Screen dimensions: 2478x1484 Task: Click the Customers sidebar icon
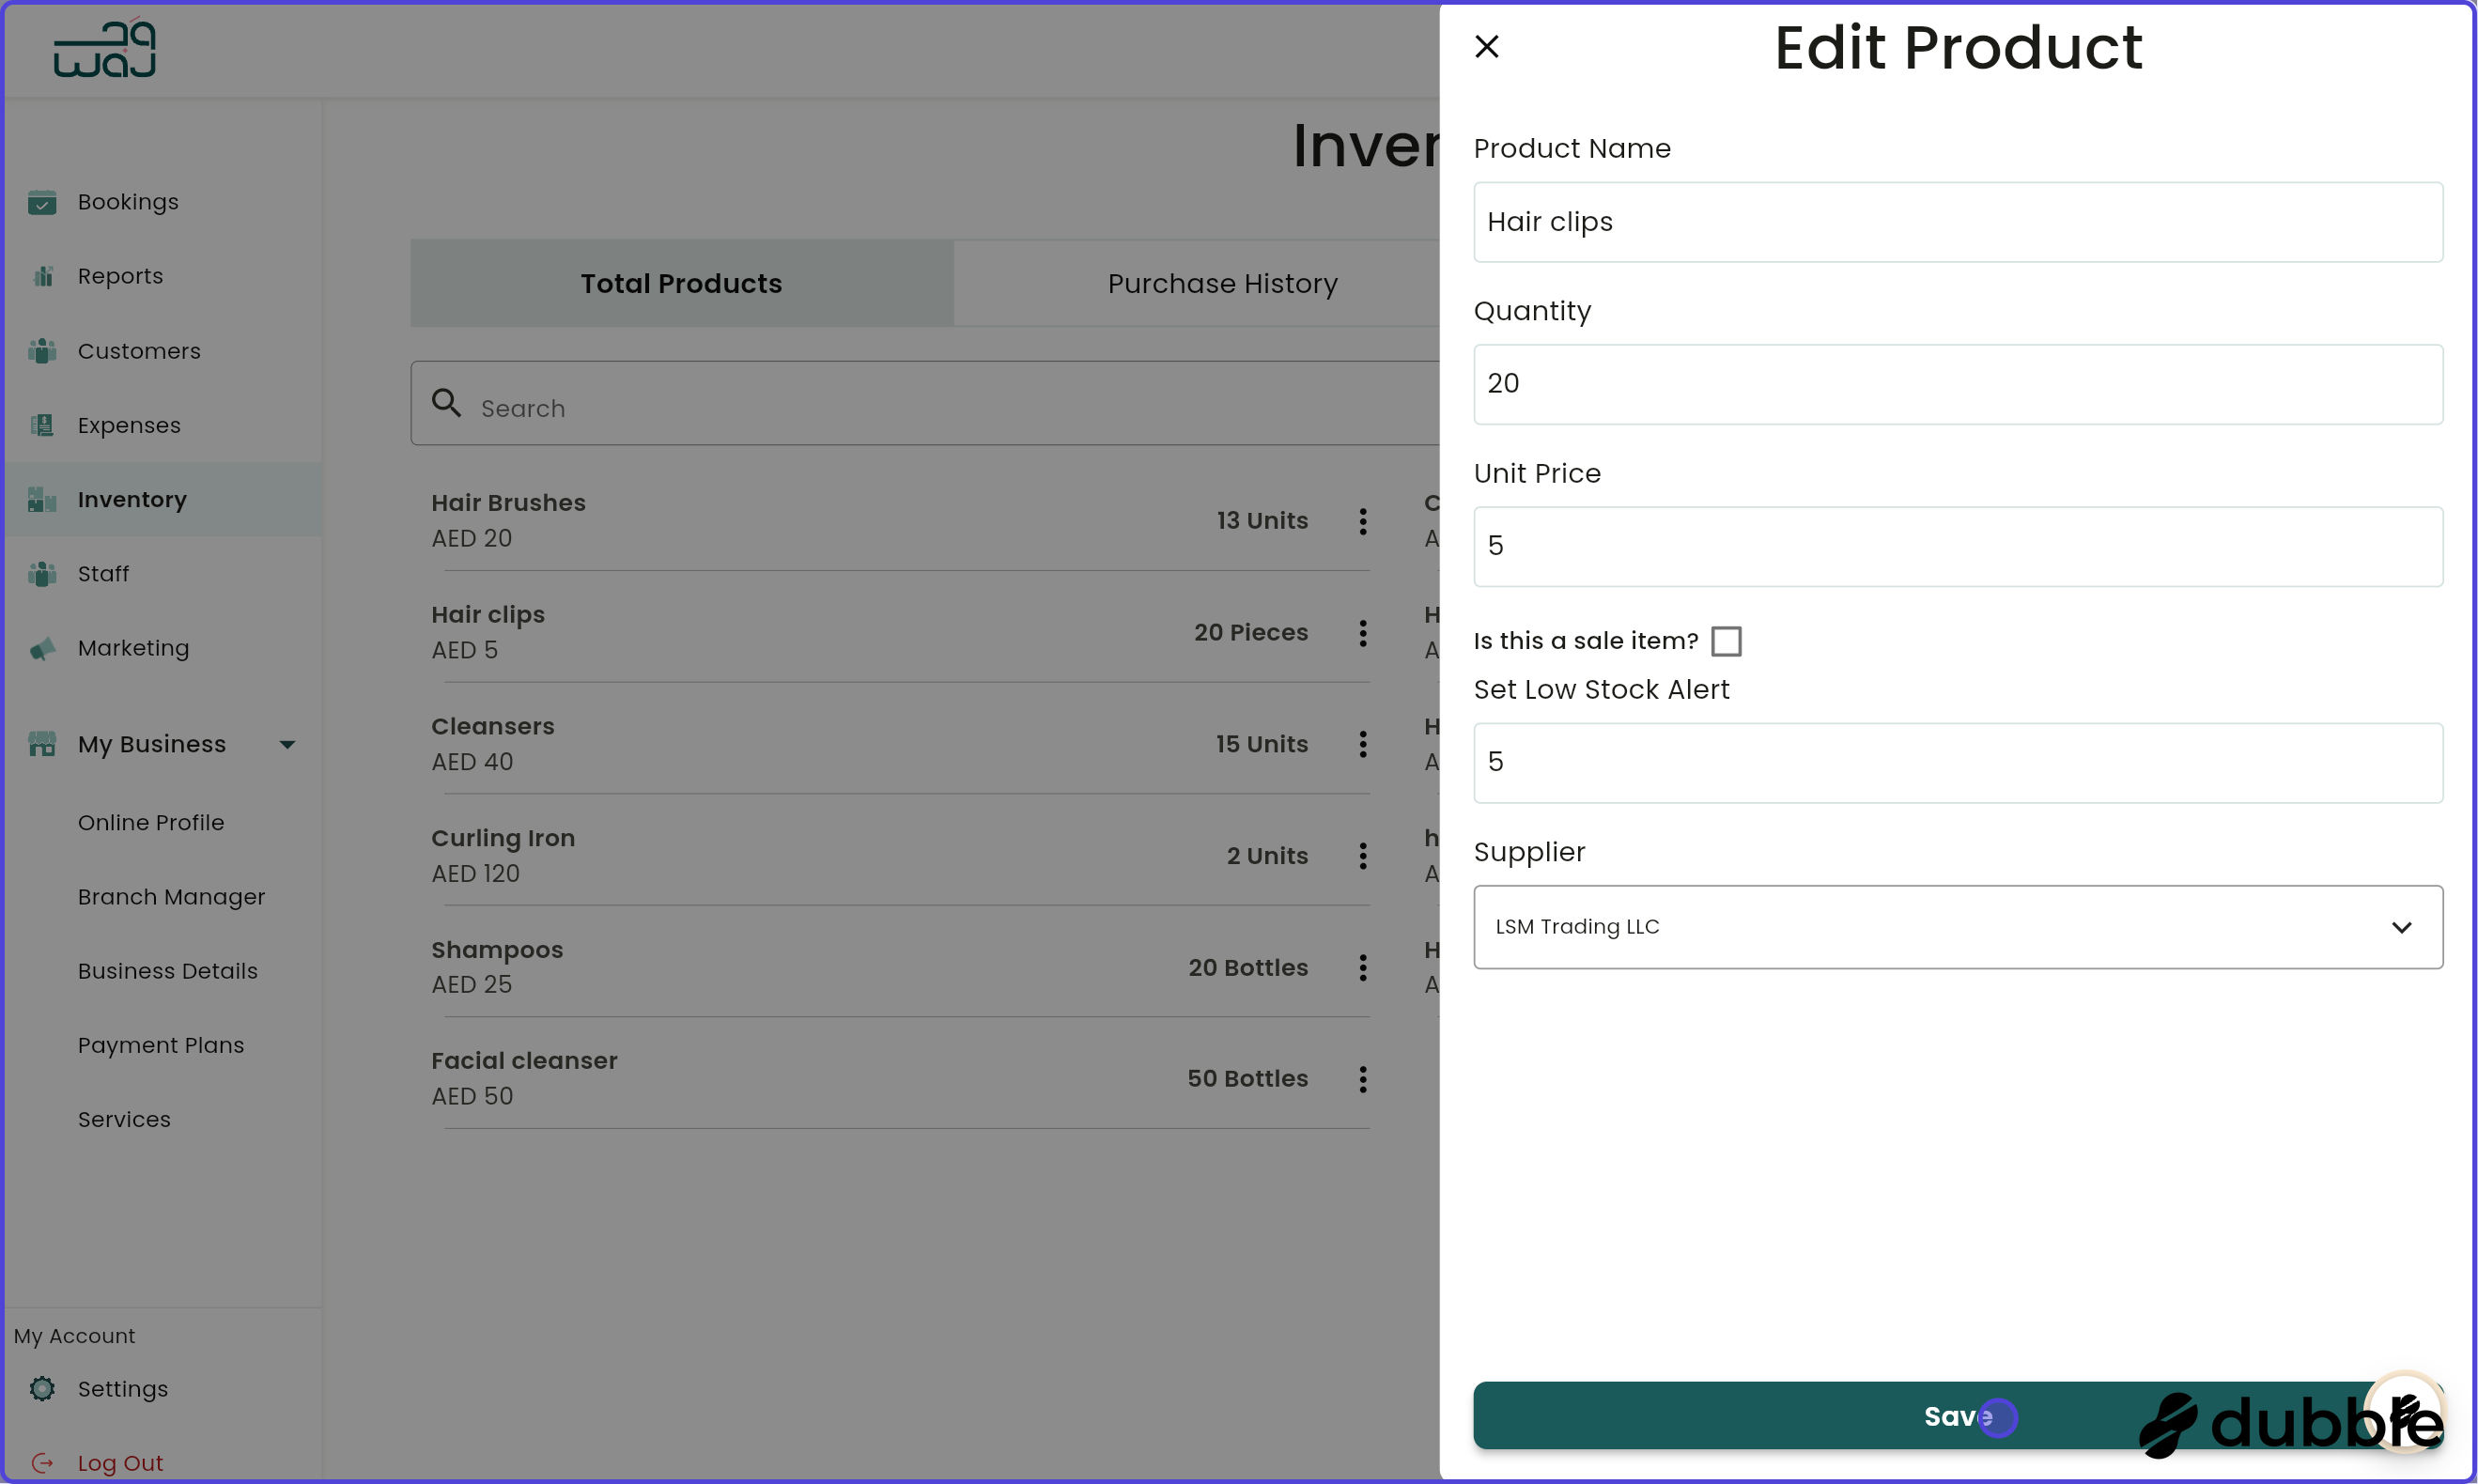43,350
